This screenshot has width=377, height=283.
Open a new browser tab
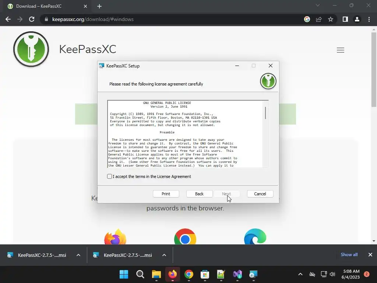pyautogui.click(x=99, y=6)
